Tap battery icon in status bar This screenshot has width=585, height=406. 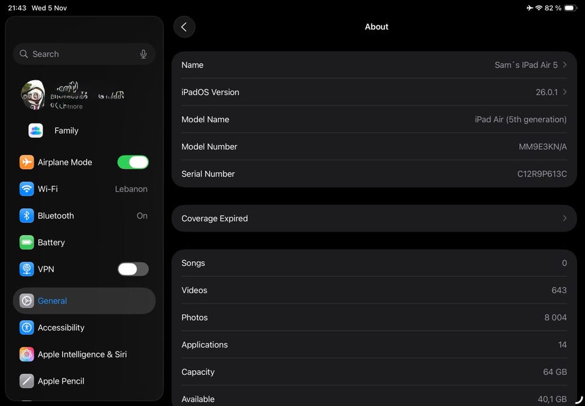(570, 8)
